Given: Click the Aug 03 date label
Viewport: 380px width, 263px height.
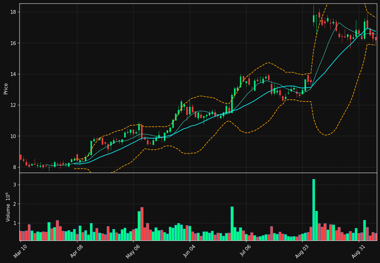Looking at the screenshot, I should point(302,251).
